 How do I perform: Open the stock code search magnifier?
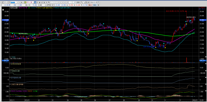pos(19,2)
